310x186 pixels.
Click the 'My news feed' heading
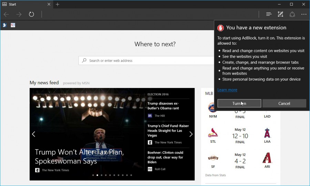point(44,83)
